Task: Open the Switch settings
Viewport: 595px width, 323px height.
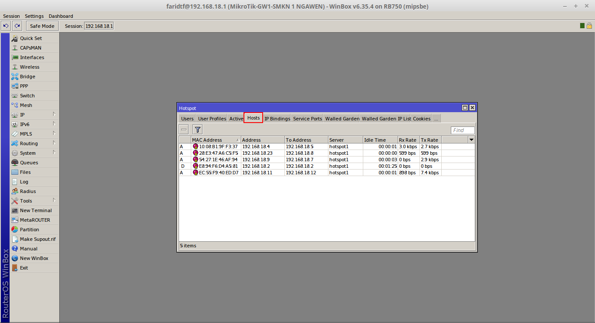Action: click(x=34, y=96)
